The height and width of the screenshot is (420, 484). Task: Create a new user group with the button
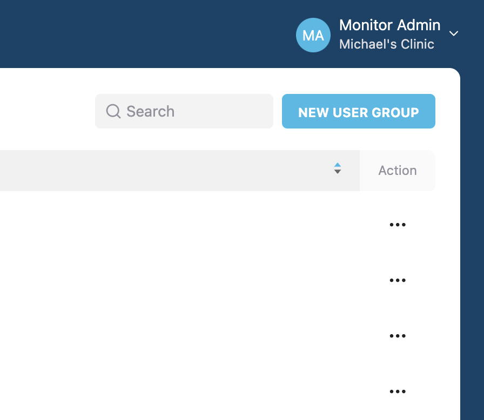(x=358, y=111)
